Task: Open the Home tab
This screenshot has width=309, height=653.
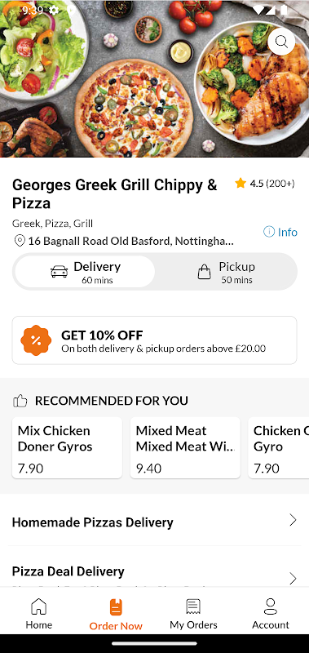Action: point(38,613)
